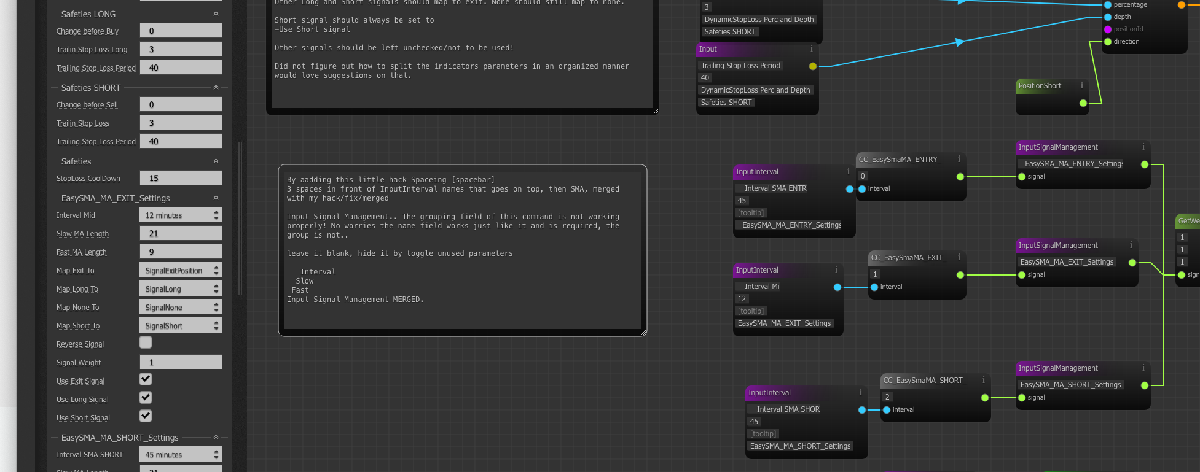1200x472 pixels.
Task: Uncheck the Use Short Signal checkbox
Action: [x=146, y=416]
